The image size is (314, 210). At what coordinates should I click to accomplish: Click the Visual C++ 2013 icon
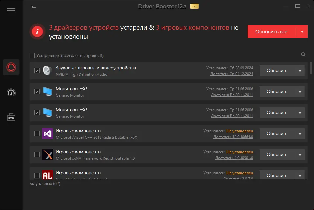coord(48,134)
